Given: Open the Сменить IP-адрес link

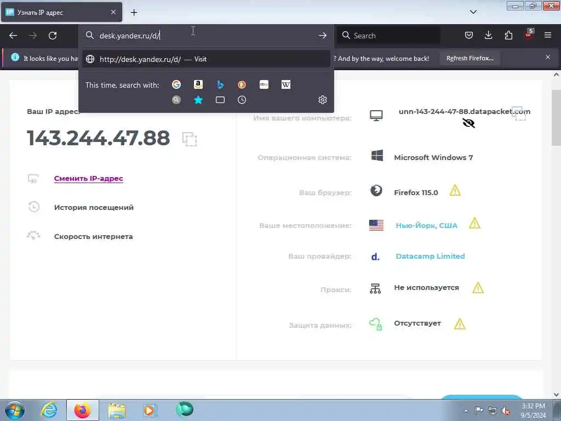Looking at the screenshot, I should pos(88,178).
